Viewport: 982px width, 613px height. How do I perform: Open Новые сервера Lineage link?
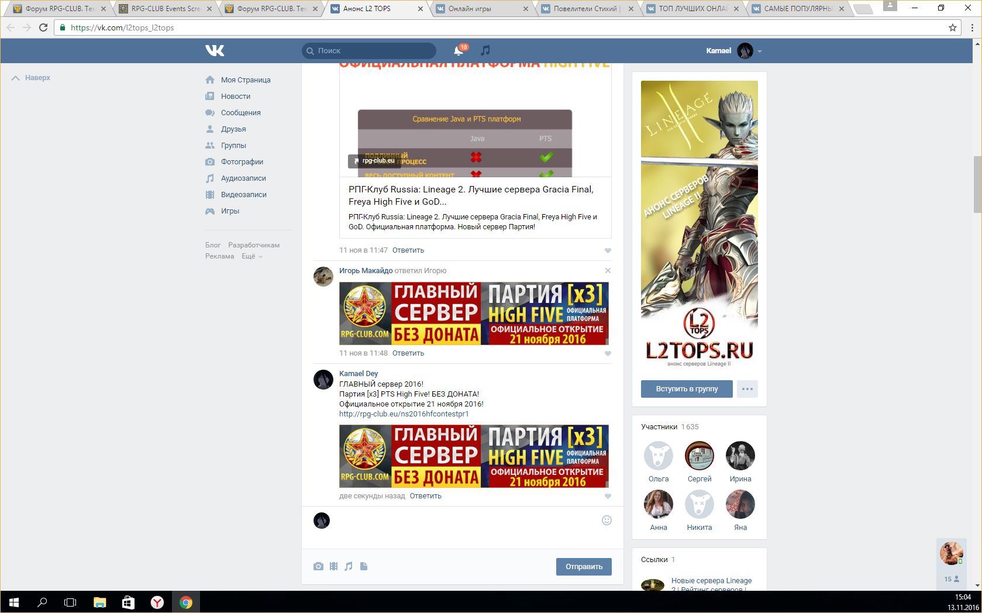[712, 585]
